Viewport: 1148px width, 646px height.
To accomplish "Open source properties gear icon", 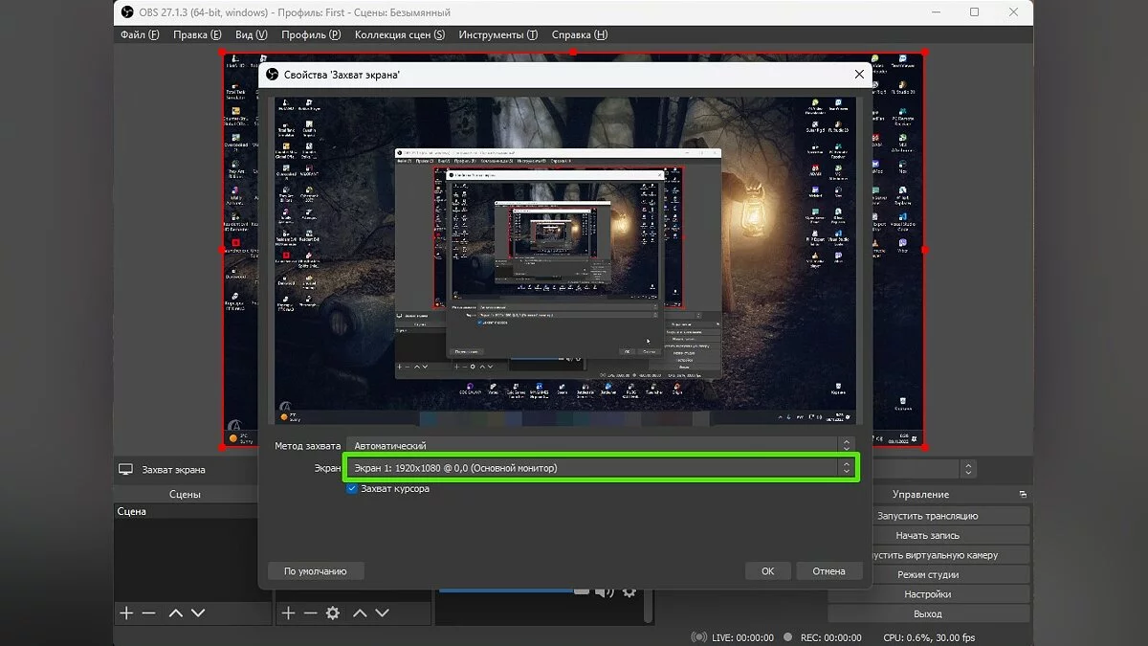I will [333, 613].
